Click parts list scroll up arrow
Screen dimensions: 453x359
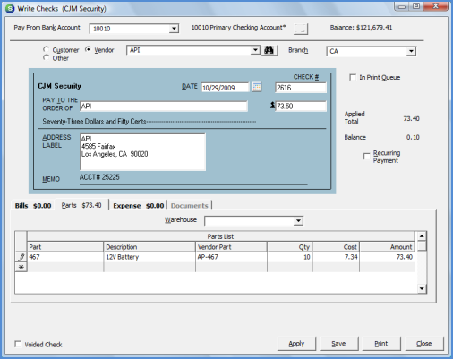[422, 236]
